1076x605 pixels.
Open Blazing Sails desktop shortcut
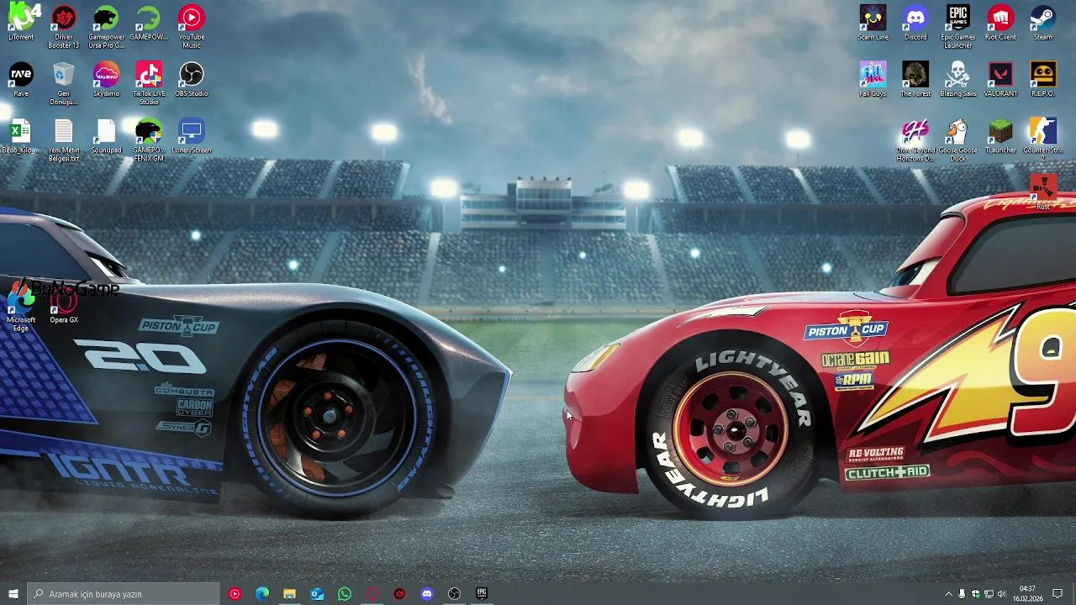958,80
